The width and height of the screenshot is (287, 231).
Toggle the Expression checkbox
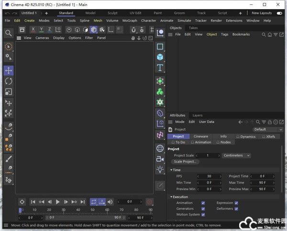(x=236, y=203)
